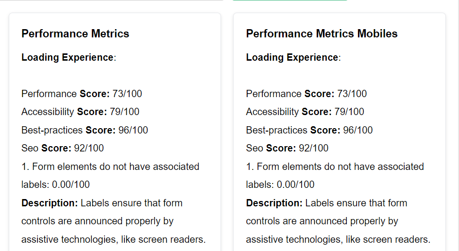The height and width of the screenshot is (251, 459).
Task: Click Performance Score 73/100 in Mobiles card
Action: click(x=306, y=94)
